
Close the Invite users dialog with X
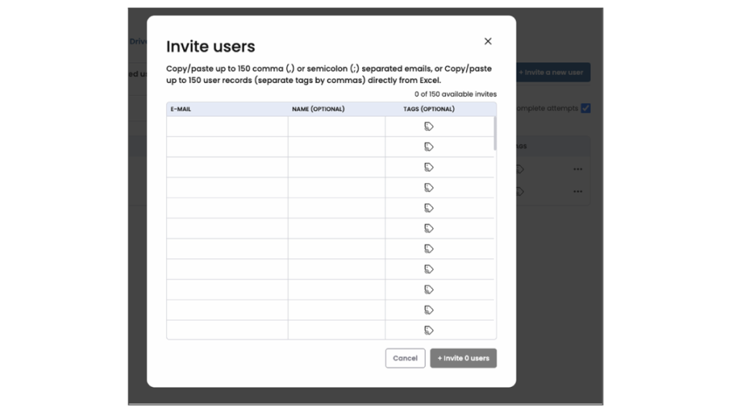click(x=487, y=41)
